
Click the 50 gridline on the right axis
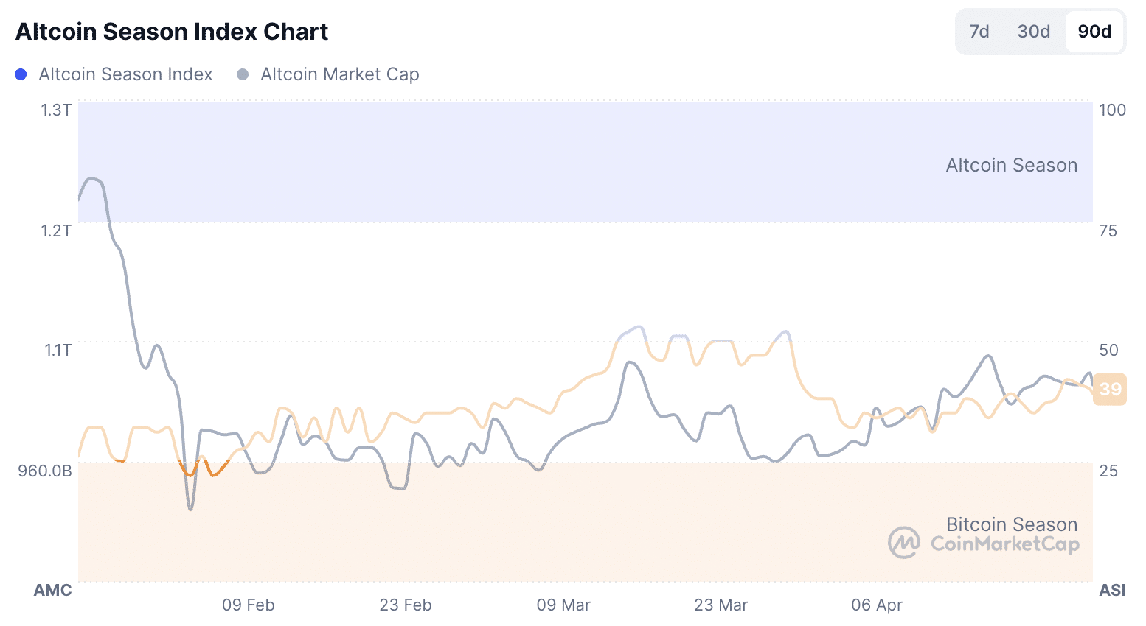click(x=1109, y=350)
